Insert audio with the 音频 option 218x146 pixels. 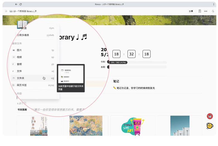pos(33,64)
